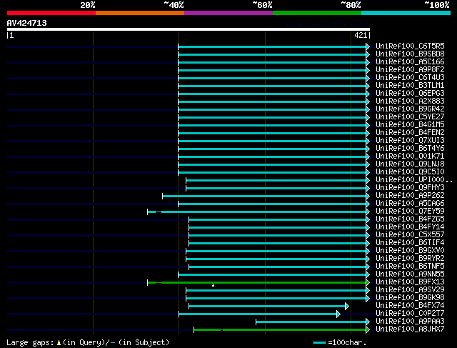Select label UniRef100_B6TIF4
The image size is (457, 348).
point(410,243)
